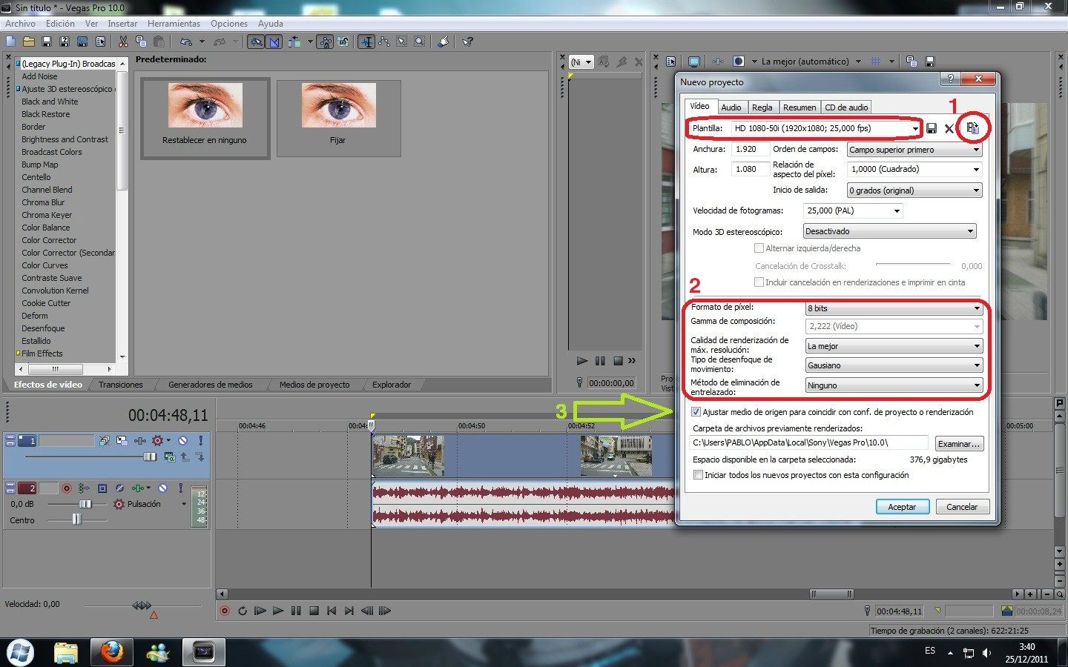Viewport: 1068px width, 667px height.
Task: Play timeline from the transport bar
Action: point(277,611)
